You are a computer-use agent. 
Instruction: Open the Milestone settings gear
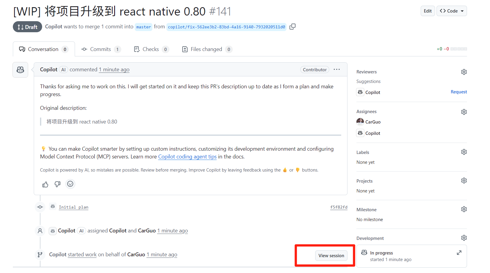click(464, 209)
